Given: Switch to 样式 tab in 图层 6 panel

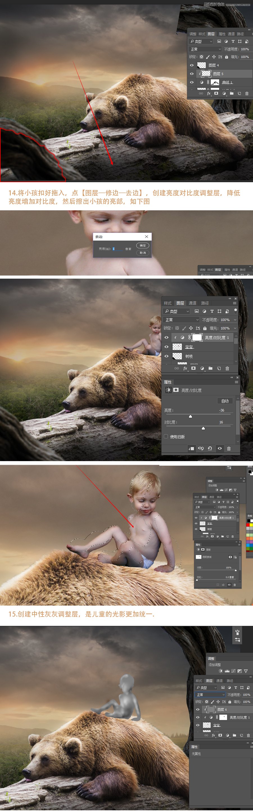Looking at the screenshot, I should [199, 680].
